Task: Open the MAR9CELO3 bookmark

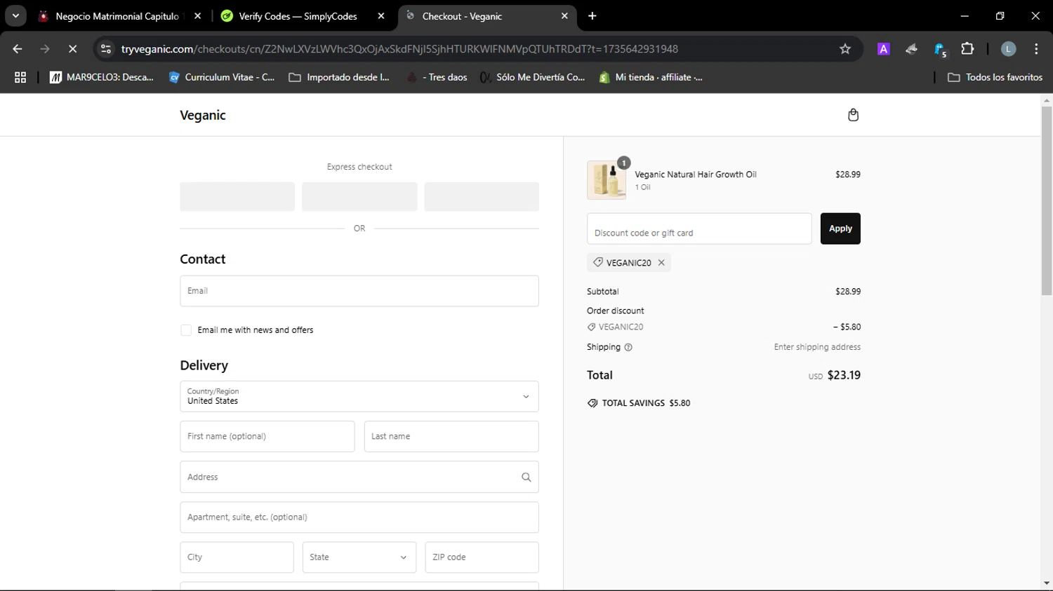Action: [x=102, y=77]
